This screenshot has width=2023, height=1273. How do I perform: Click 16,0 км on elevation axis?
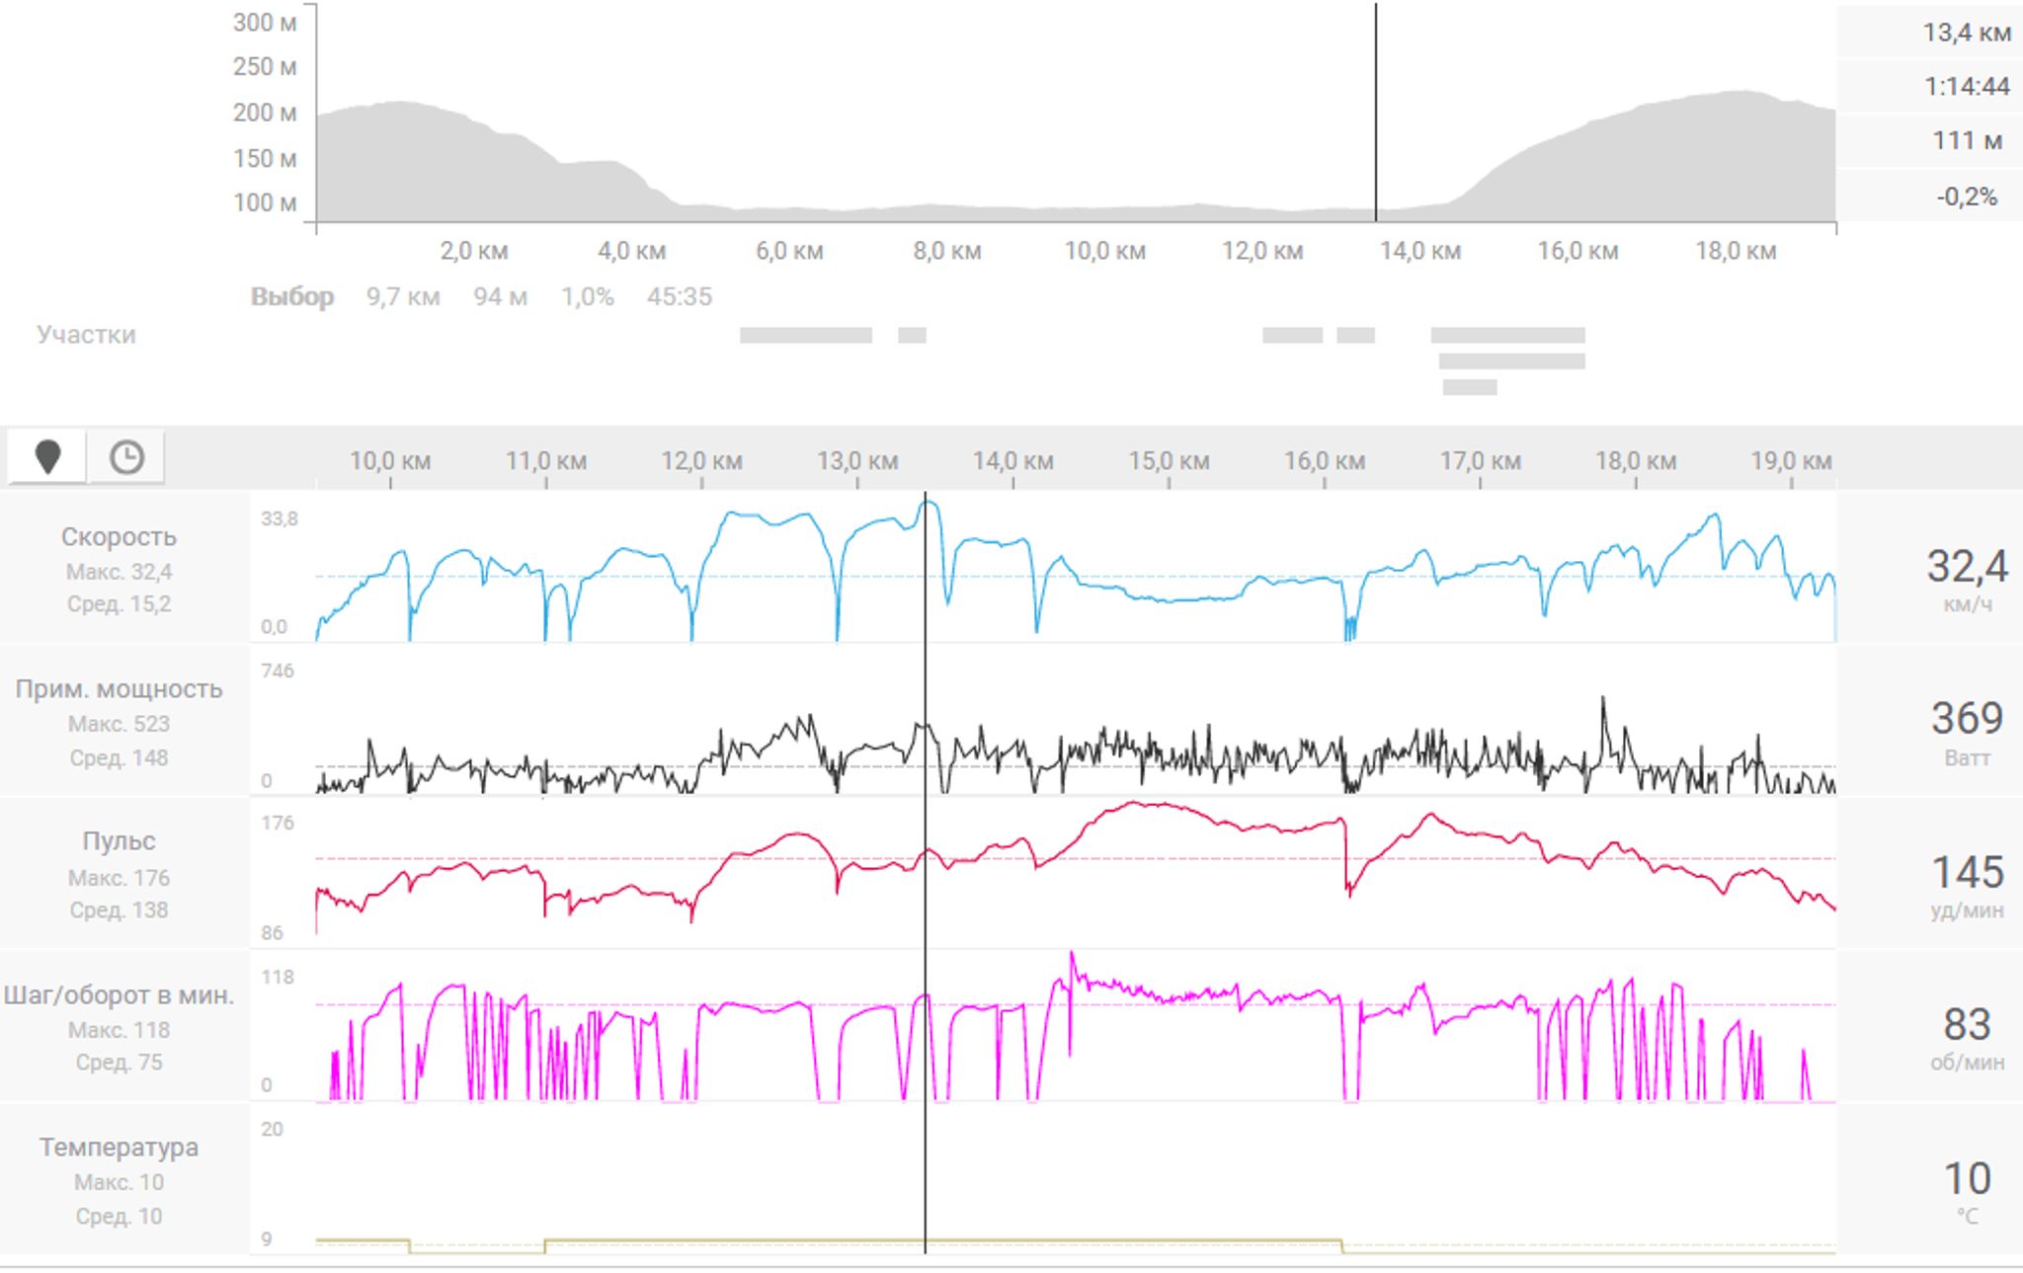coord(1577,251)
